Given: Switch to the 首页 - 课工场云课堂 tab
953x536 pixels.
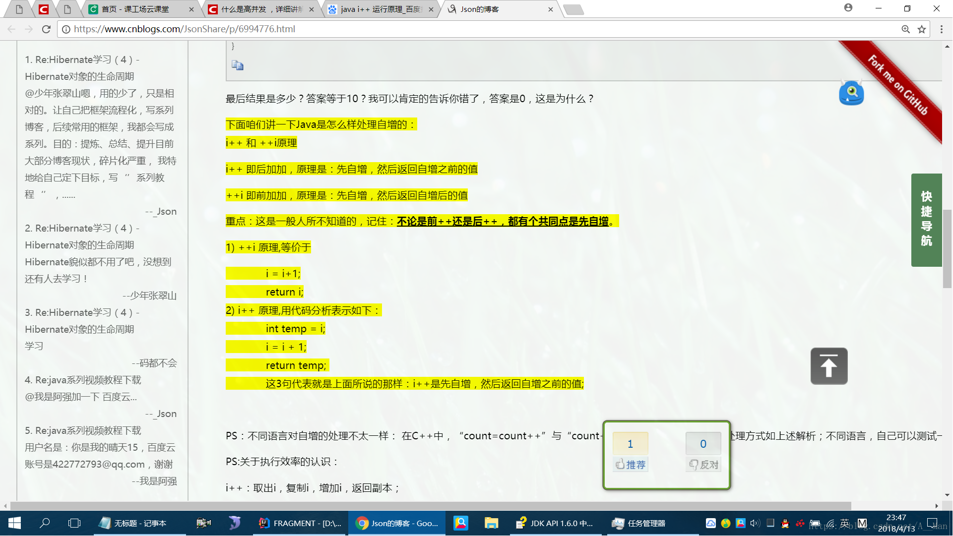Looking at the screenshot, I should tap(135, 9).
